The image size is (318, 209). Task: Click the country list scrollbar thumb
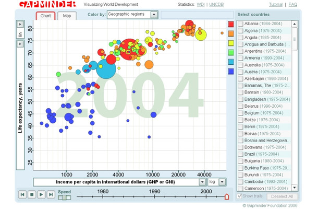click(295, 39)
